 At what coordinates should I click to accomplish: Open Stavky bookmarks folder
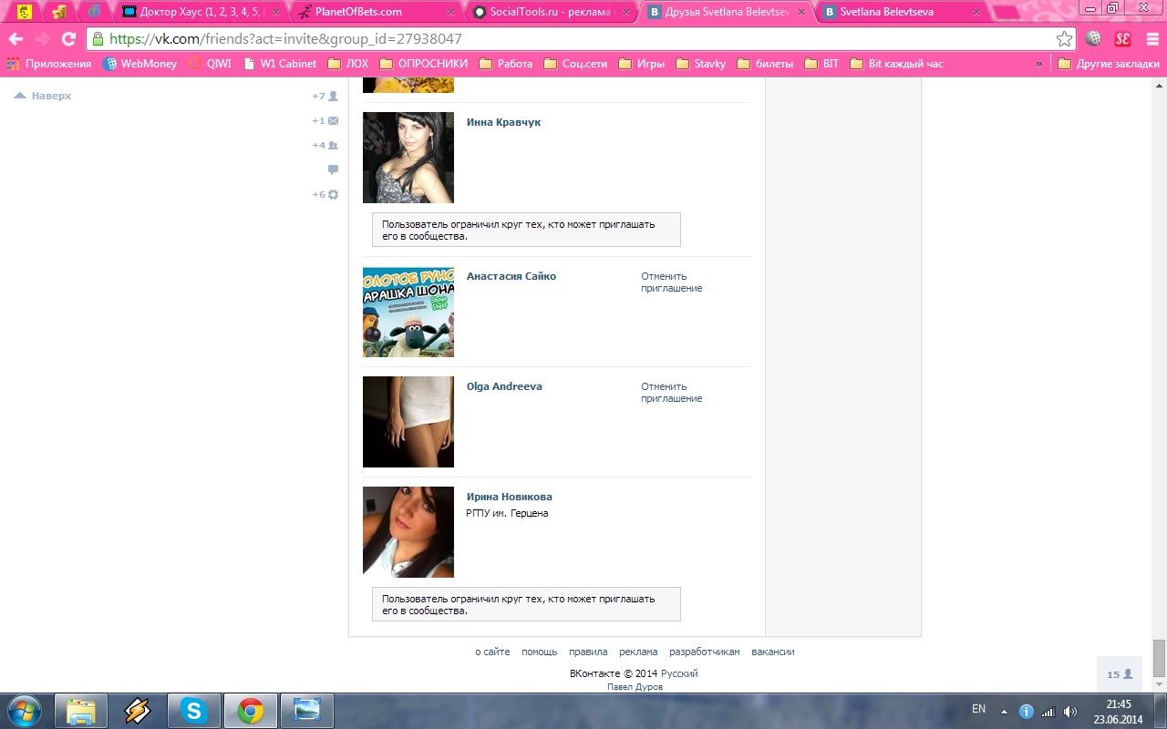coord(701,64)
